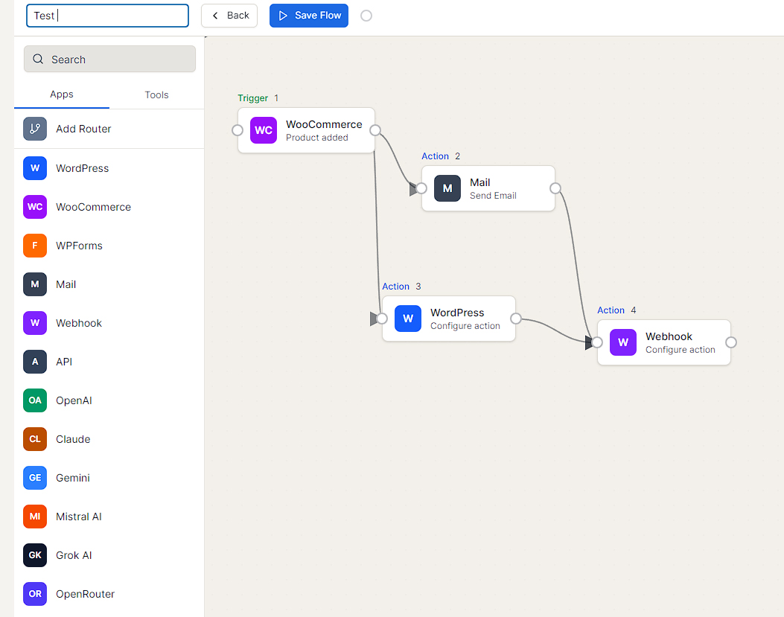Click the Gemini app icon
Image resolution: width=784 pixels, height=617 pixels.
35,478
